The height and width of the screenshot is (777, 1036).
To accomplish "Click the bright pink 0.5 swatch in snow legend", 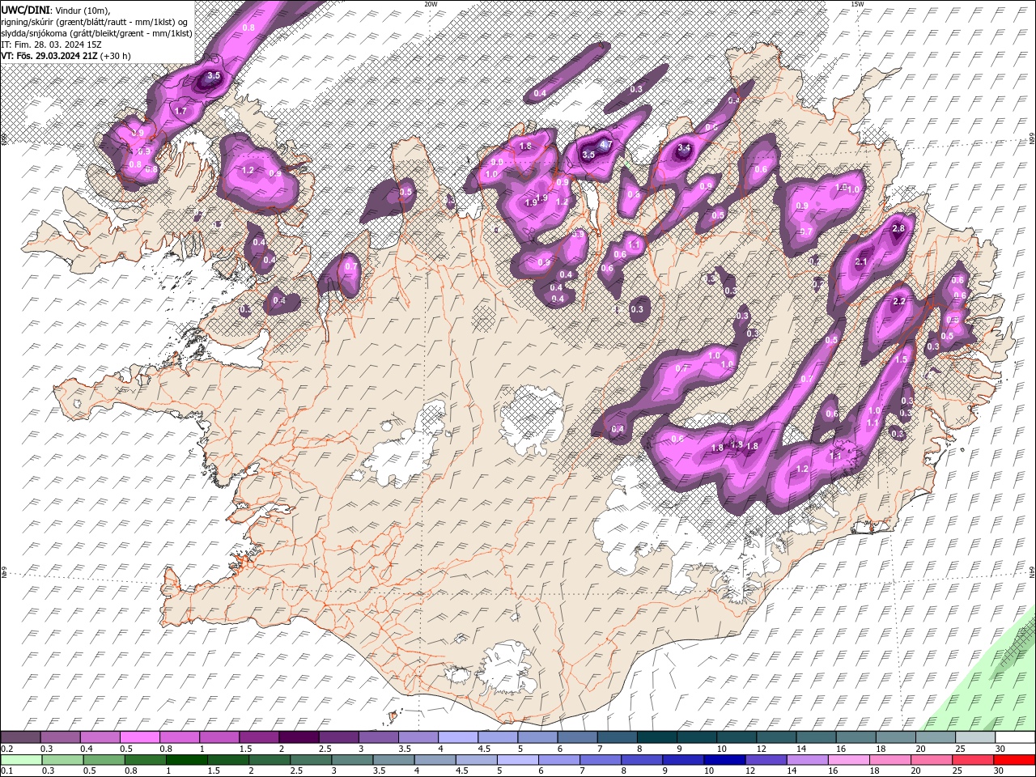I will click(139, 737).
